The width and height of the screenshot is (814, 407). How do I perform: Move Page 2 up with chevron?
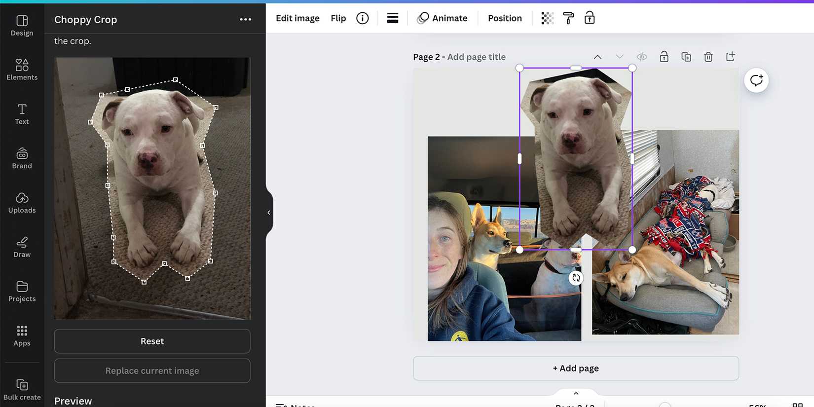click(x=597, y=57)
